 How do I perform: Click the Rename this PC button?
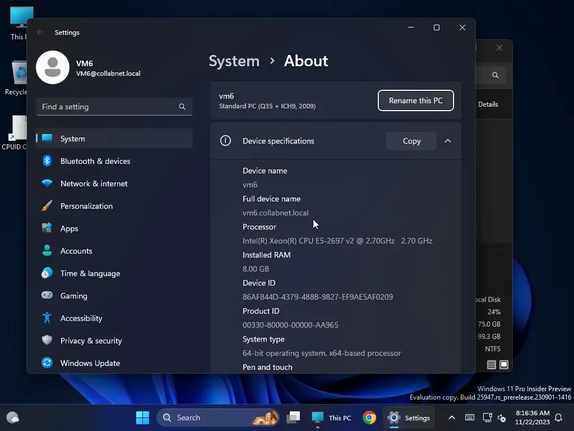pos(415,100)
